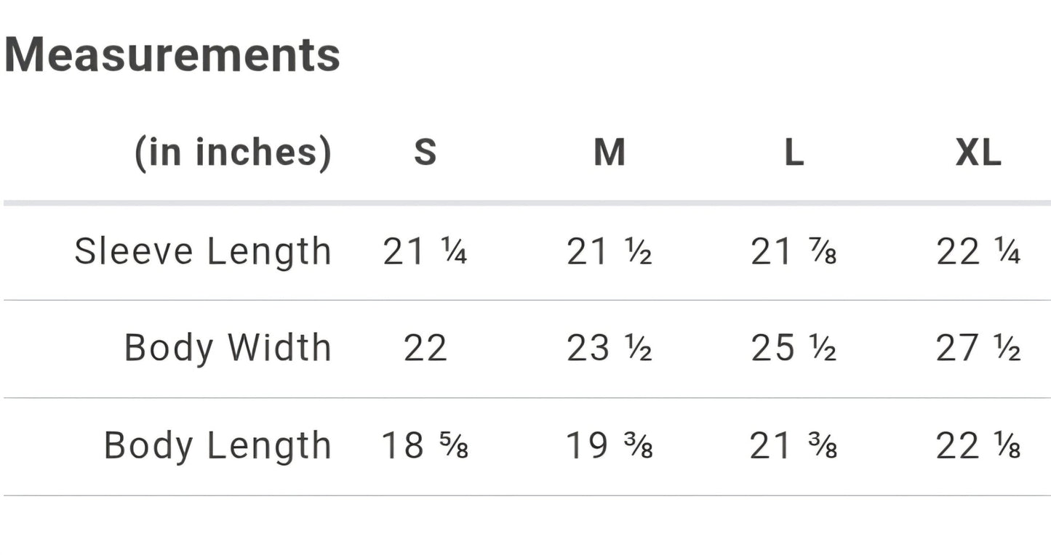Pick the 21 ⅞ Sleeve Length cell
The width and height of the screenshot is (1051, 555).
(794, 252)
